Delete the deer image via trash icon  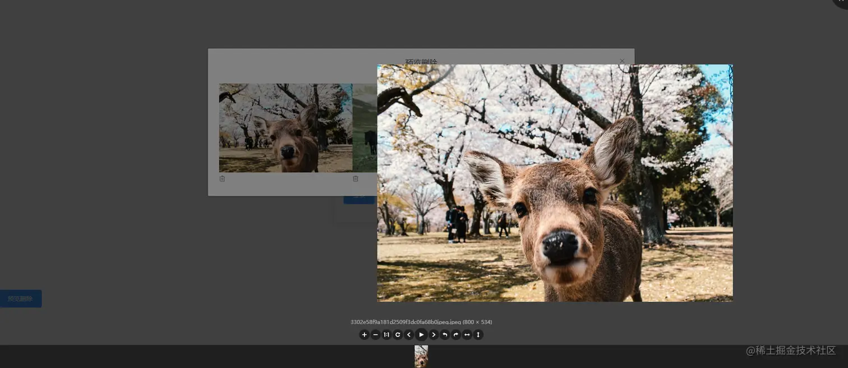(x=222, y=179)
